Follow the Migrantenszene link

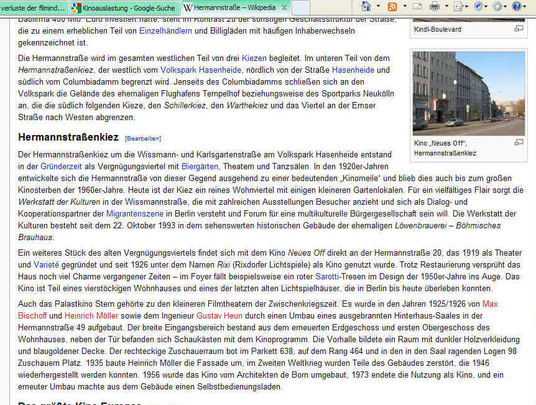pos(135,214)
